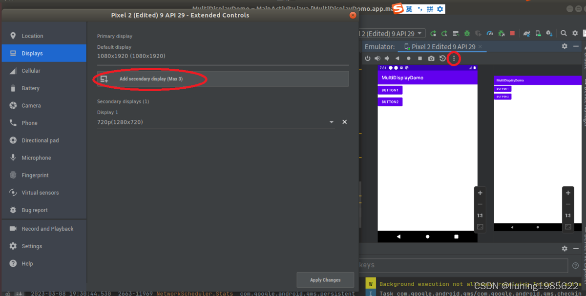The height and width of the screenshot is (296, 586).
Task: Click the Everything search magnifier icon
Action: [x=564, y=33]
